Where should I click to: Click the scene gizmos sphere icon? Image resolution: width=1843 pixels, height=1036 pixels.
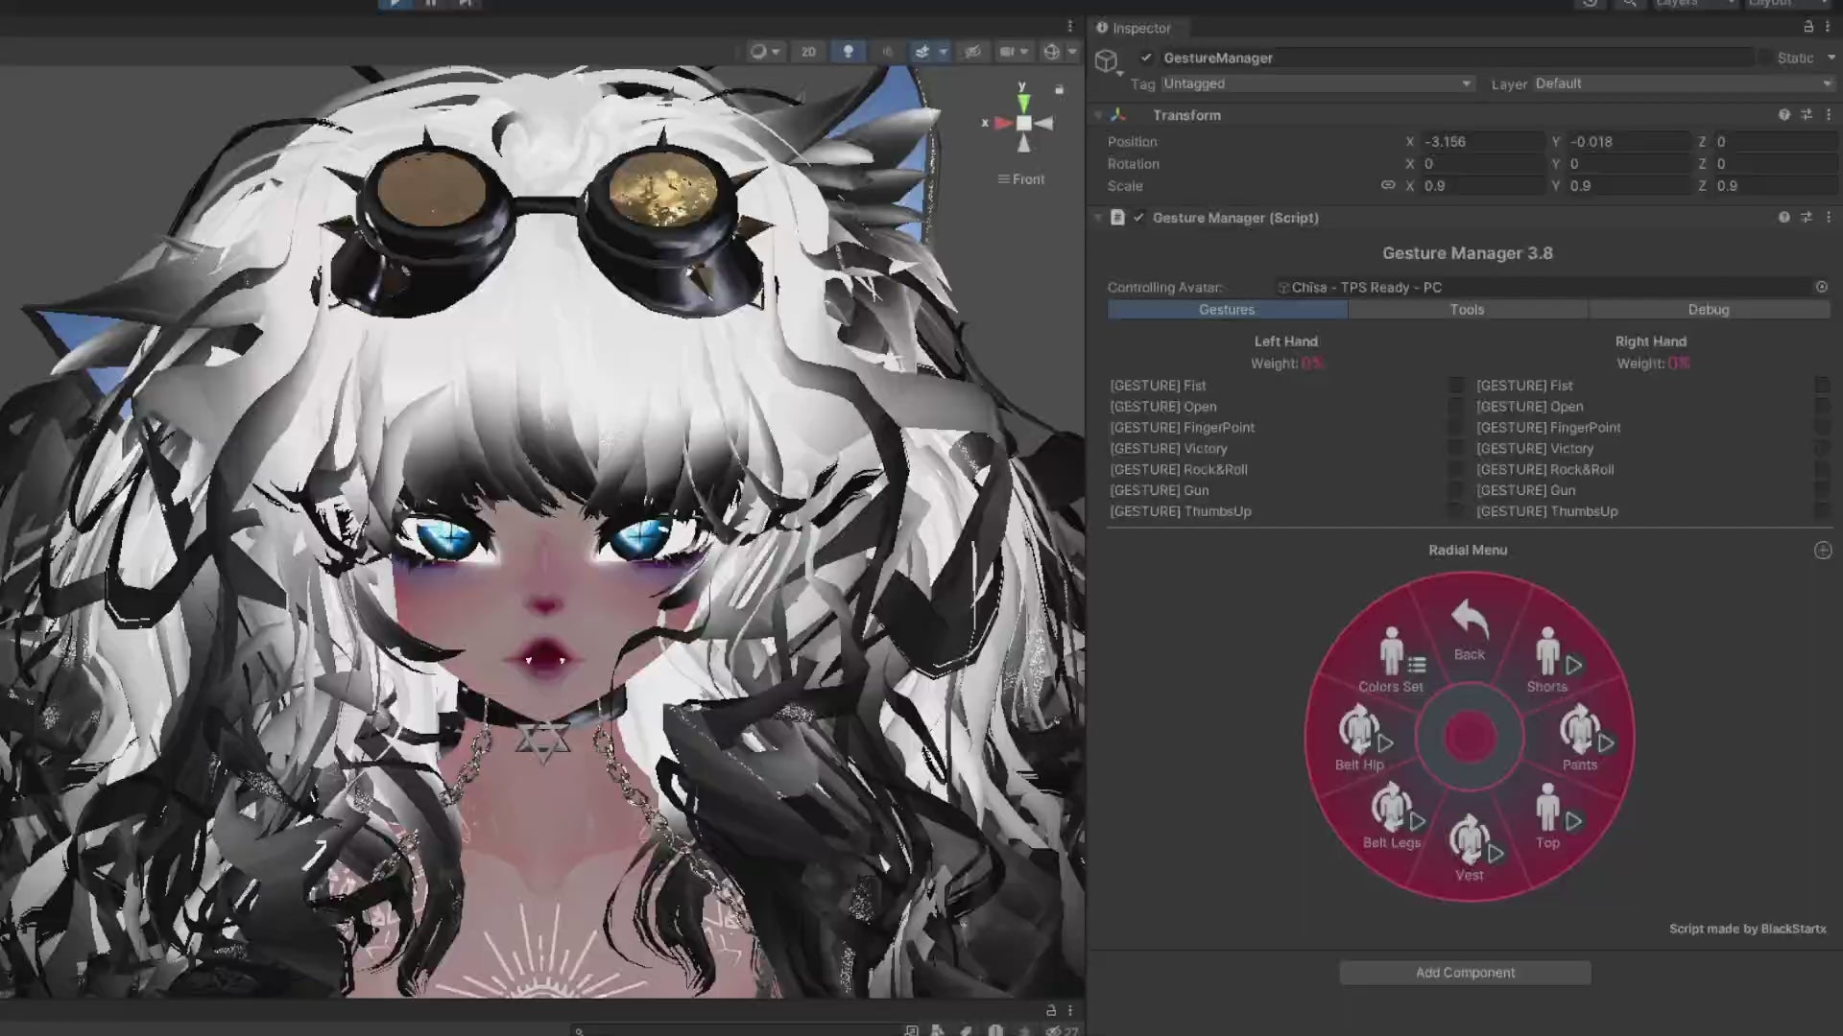pos(1052,52)
